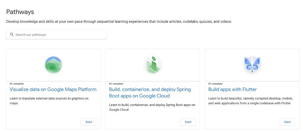Click 0% complete on the Spring Boot card
Image resolution: width=303 pixels, height=132 pixels.
pos(116,84)
